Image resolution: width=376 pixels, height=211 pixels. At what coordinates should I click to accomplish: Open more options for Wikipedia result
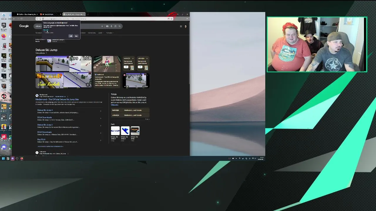tap(68, 154)
